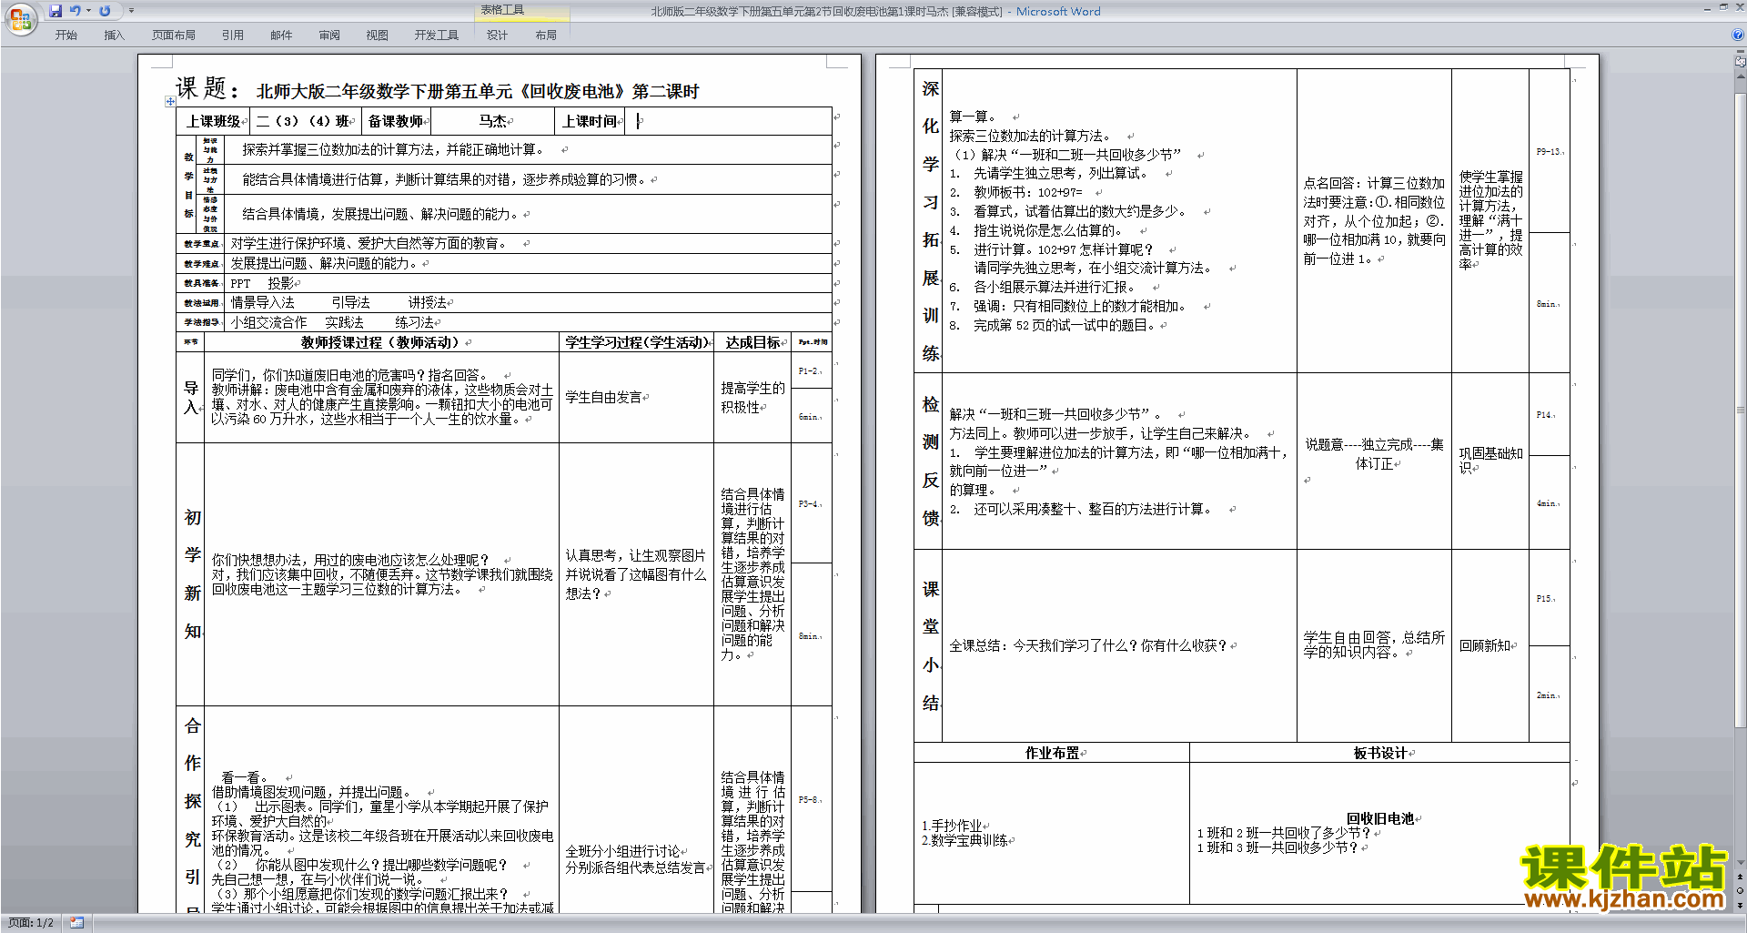
Task: Restore down the Word window
Action: [1723, 6]
